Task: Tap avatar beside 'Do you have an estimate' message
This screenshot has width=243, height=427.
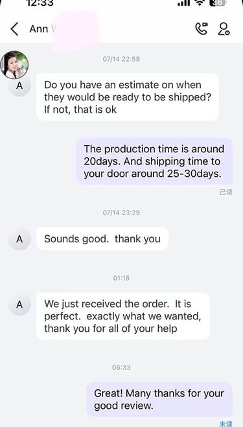Action: click(x=19, y=86)
